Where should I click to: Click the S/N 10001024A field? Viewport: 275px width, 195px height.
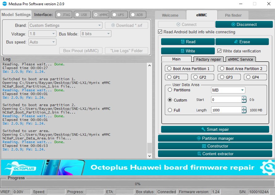pos(259,192)
